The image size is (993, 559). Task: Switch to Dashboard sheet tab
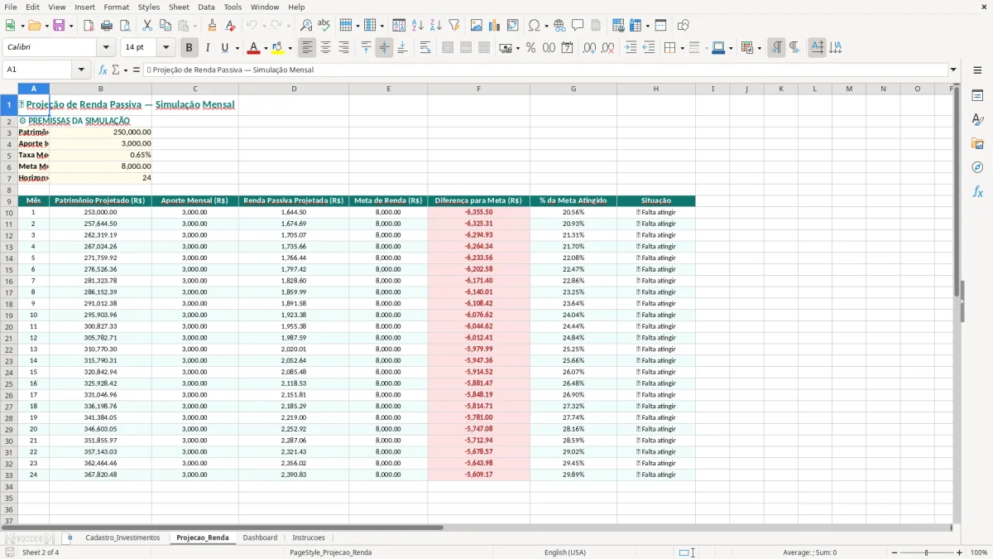[x=260, y=537]
